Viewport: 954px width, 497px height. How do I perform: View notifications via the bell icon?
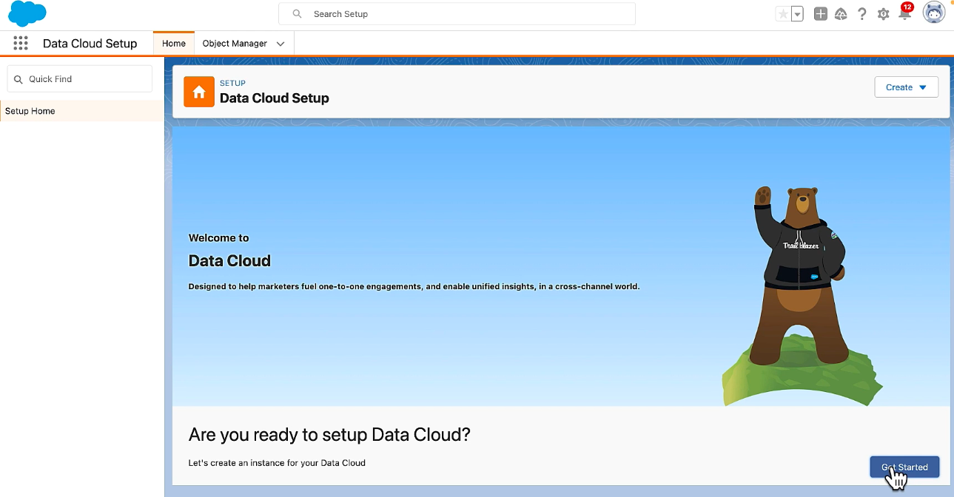(x=904, y=14)
